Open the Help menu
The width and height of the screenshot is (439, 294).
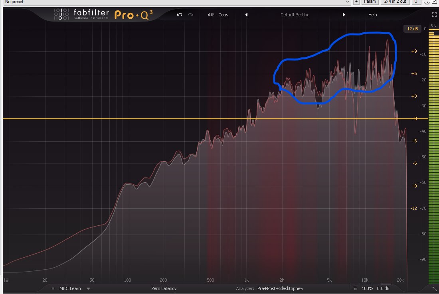tap(372, 15)
